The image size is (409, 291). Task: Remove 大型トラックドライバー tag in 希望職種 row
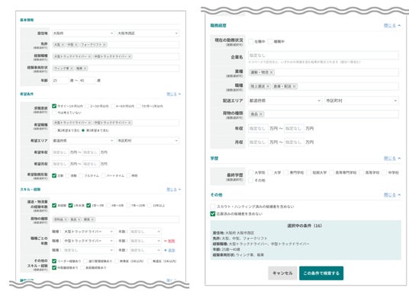click(89, 123)
